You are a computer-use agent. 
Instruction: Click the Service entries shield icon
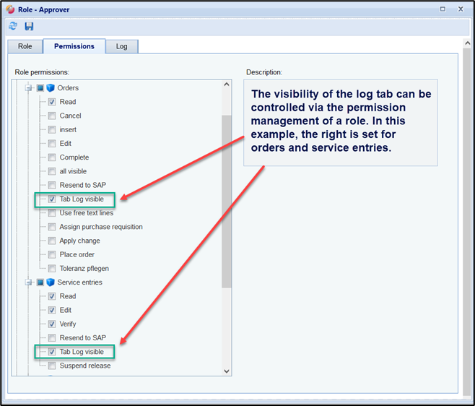[51, 282]
